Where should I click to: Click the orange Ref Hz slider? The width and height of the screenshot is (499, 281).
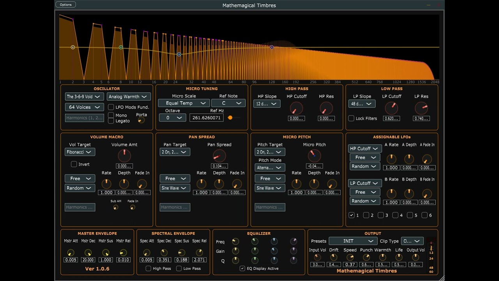pos(234,117)
